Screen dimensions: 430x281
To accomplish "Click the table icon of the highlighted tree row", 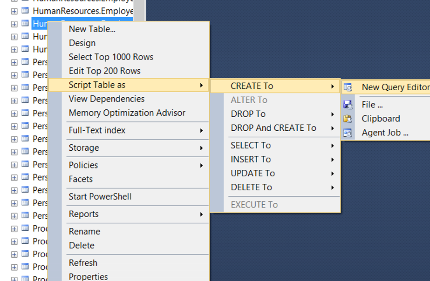I will pyautogui.click(x=25, y=24).
